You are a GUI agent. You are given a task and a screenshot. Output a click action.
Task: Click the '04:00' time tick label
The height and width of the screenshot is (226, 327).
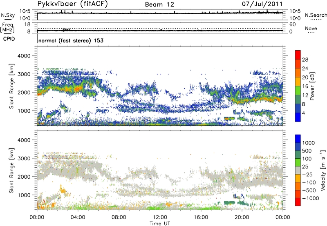(78, 217)
